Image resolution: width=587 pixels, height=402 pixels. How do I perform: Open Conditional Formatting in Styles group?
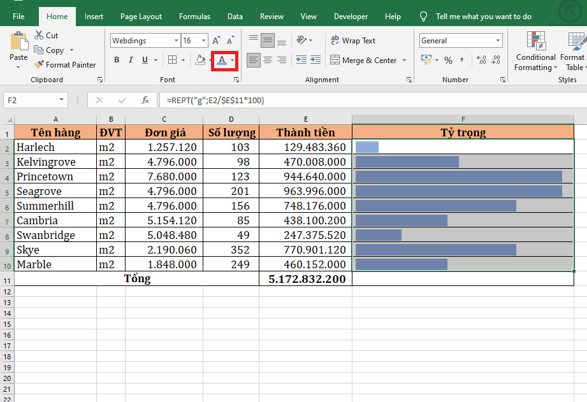tap(535, 51)
